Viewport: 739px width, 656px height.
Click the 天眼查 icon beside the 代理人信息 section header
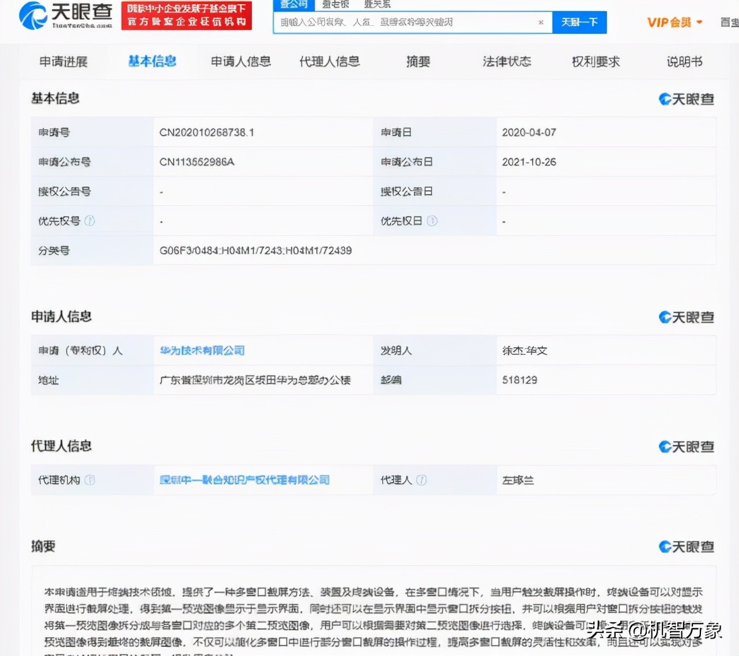[686, 446]
